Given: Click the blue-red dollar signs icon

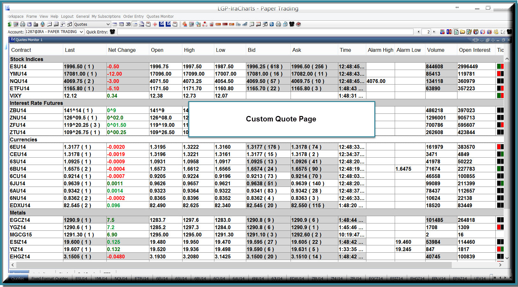Looking at the screenshot, I should [449, 32].
